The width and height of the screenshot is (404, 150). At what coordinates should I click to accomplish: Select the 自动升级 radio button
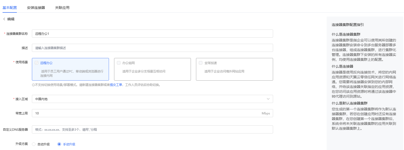point(34,144)
